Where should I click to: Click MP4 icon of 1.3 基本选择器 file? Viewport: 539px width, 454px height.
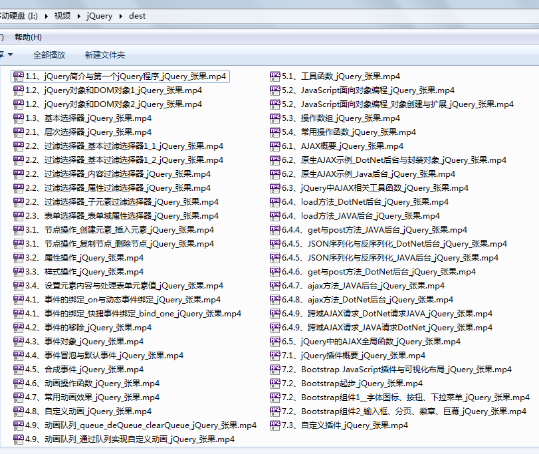18,118
